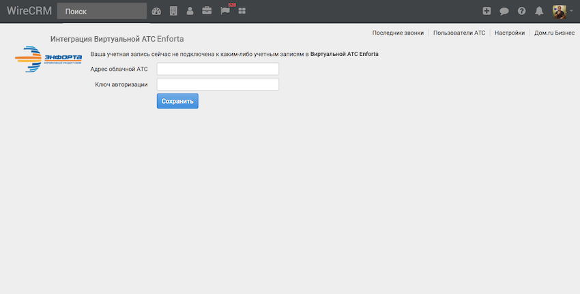Click the WireCRM logo

(x=29, y=11)
